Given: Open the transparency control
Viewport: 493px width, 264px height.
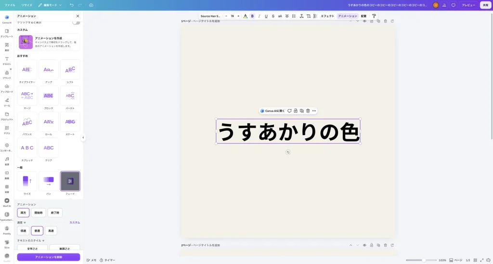Looking at the screenshot, I should click(315, 16).
